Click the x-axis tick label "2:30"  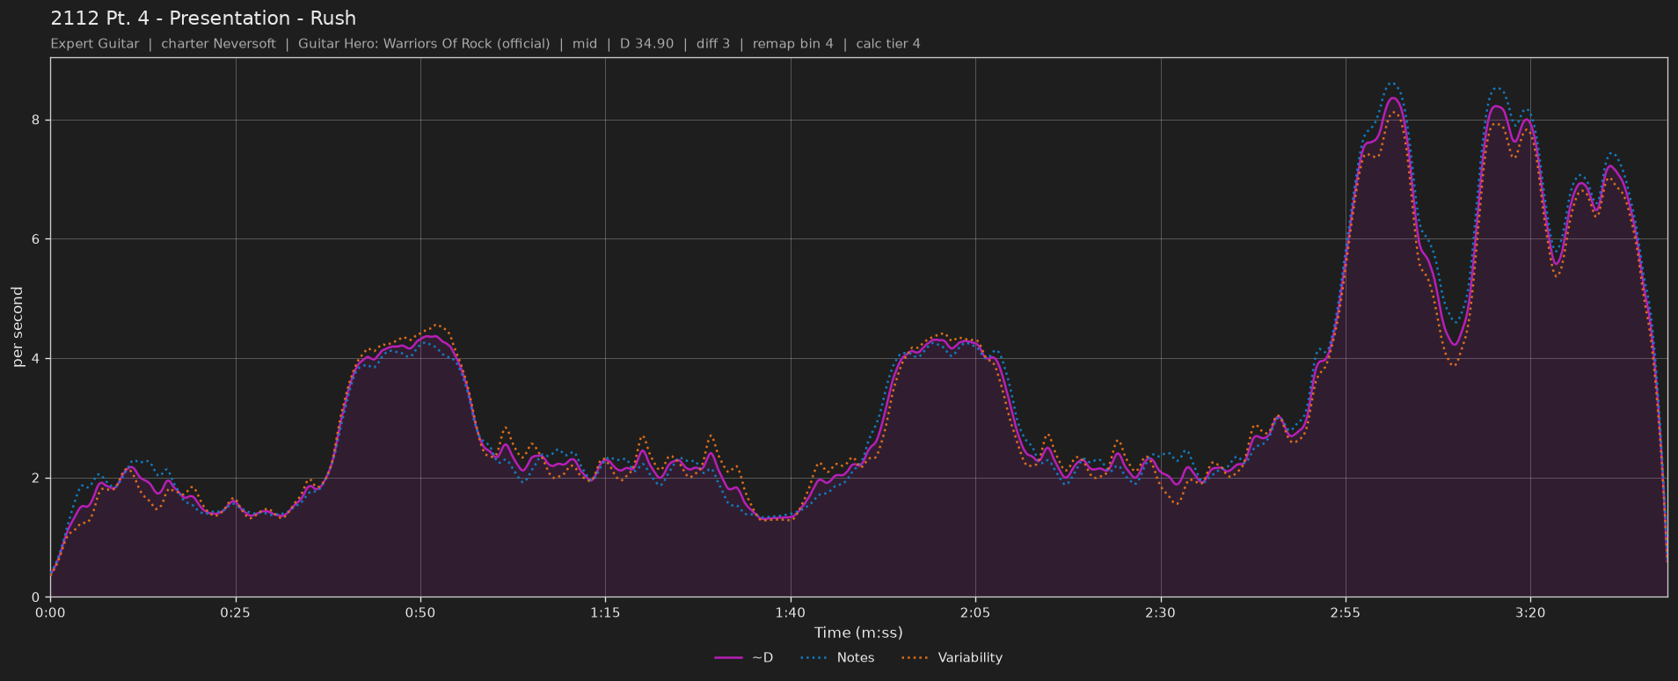[x=1161, y=612]
